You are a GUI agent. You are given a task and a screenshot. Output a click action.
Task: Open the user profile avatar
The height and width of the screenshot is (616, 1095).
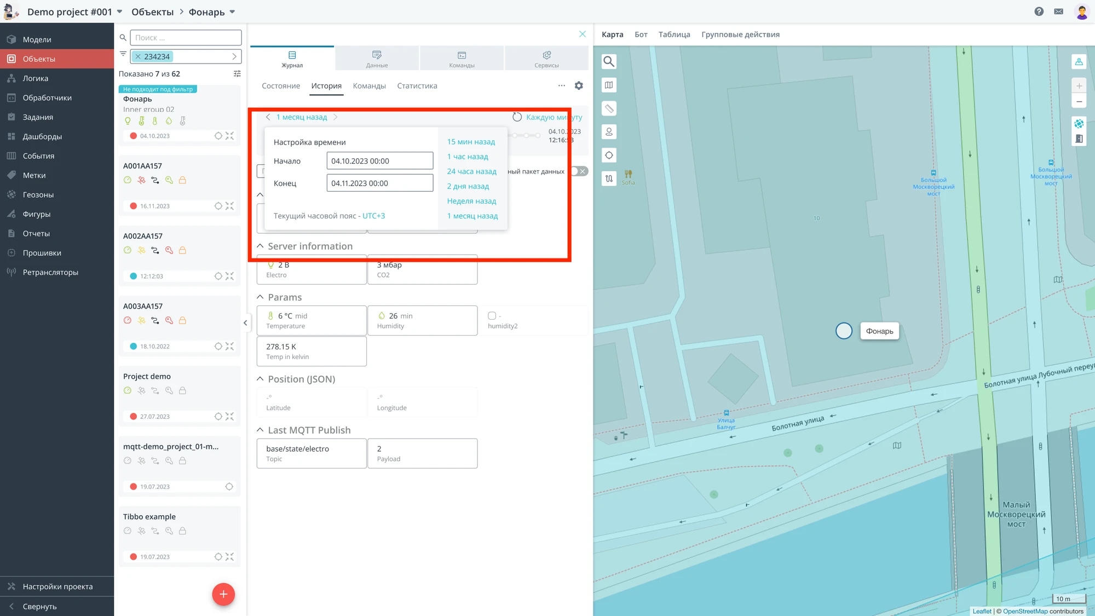[1081, 11]
